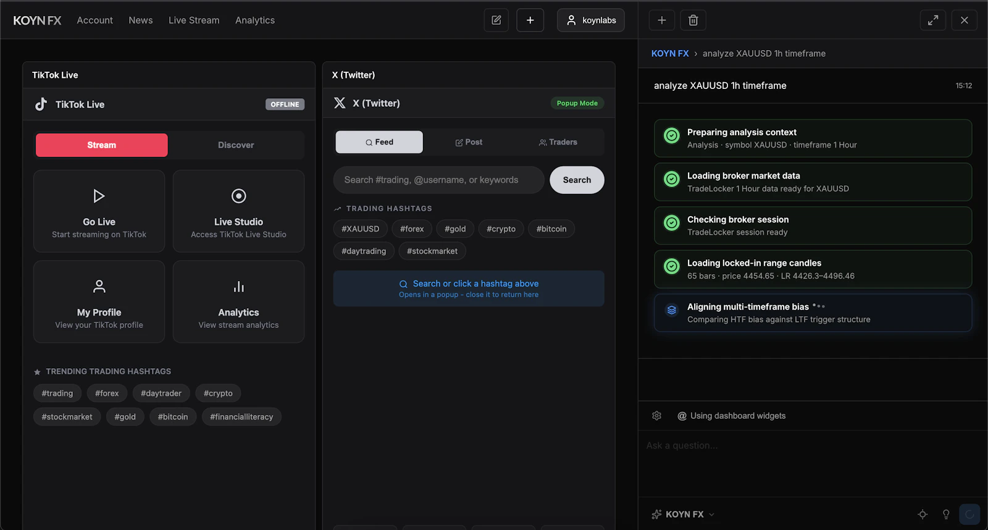Select #bitcoin in trending trading hashtags
Screen dimensions: 988x530
coord(173,417)
